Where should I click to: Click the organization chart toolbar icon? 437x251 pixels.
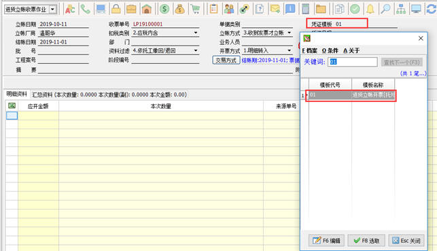(x=401, y=10)
